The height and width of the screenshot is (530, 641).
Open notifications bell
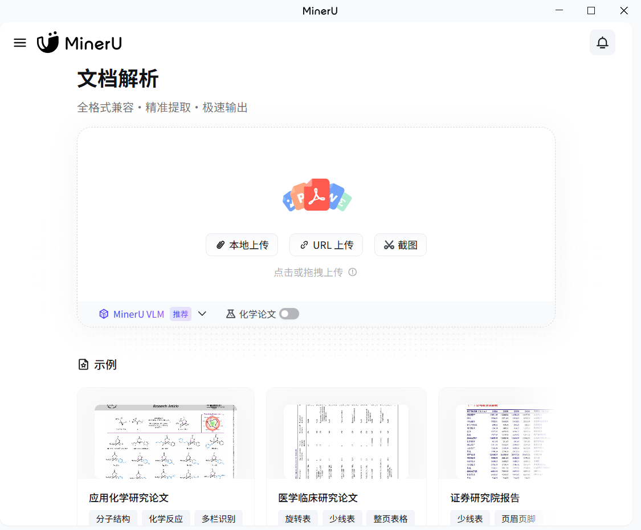coord(602,43)
